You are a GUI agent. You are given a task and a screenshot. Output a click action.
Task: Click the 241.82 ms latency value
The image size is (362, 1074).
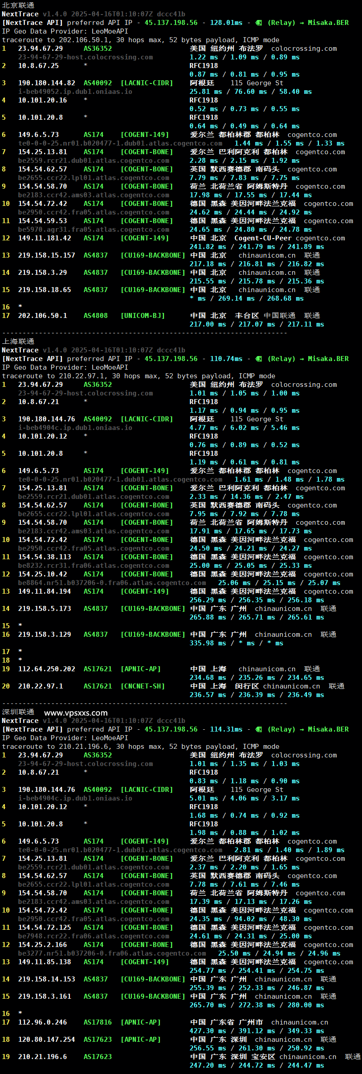click(208, 247)
